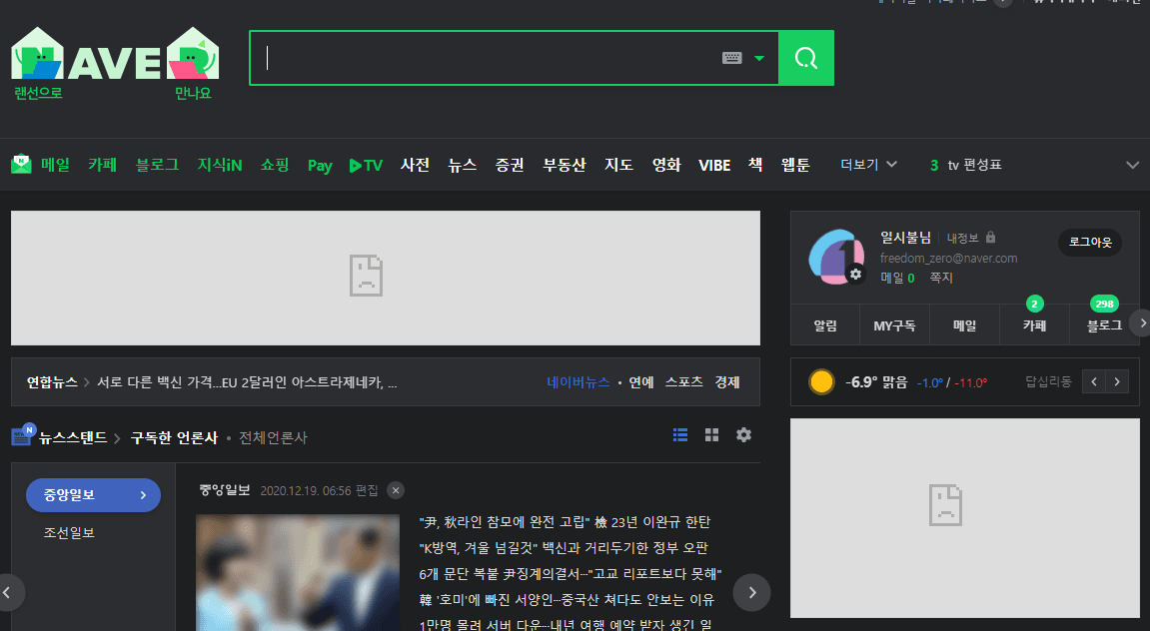This screenshot has width=1150, height=631.
Task: Open 웹툰 in the navigation bar
Action: (795, 164)
